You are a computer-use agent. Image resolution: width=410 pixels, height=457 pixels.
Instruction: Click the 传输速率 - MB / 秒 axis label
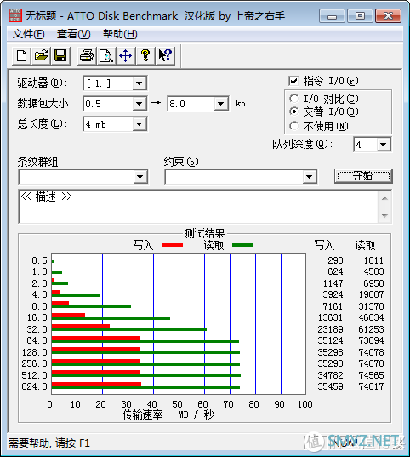pos(168,414)
